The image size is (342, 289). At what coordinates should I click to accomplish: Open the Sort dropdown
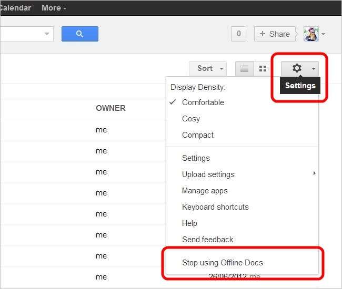208,68
